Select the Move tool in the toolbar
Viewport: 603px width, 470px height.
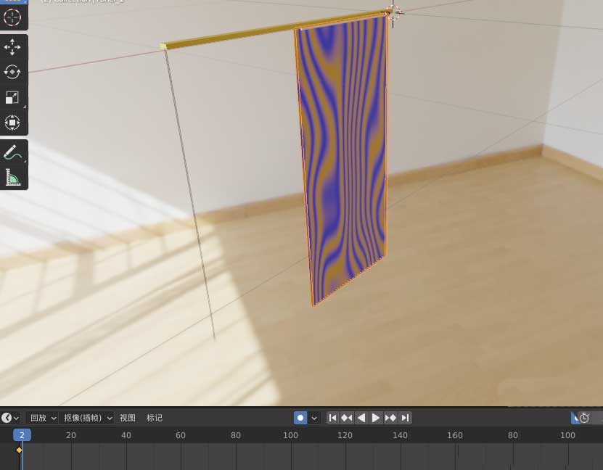click(12, 46)
